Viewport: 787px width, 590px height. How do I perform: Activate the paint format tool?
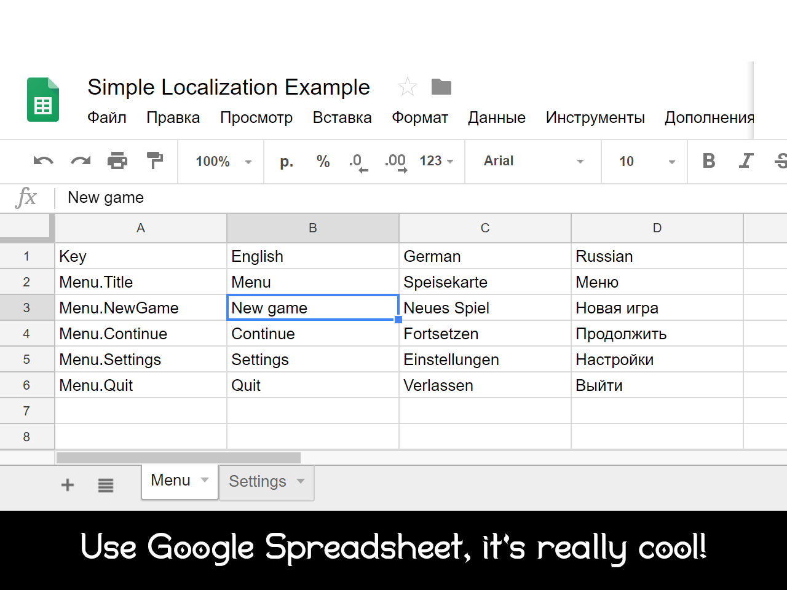click(x=154, y=160)
